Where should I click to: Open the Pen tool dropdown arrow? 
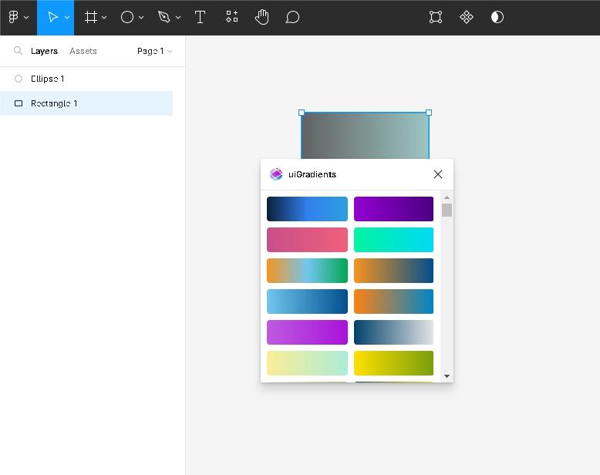(178, 18)
